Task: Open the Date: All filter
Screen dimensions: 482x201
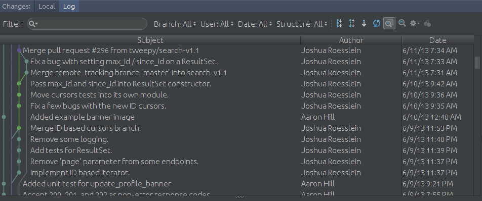Action: point(255,24)
